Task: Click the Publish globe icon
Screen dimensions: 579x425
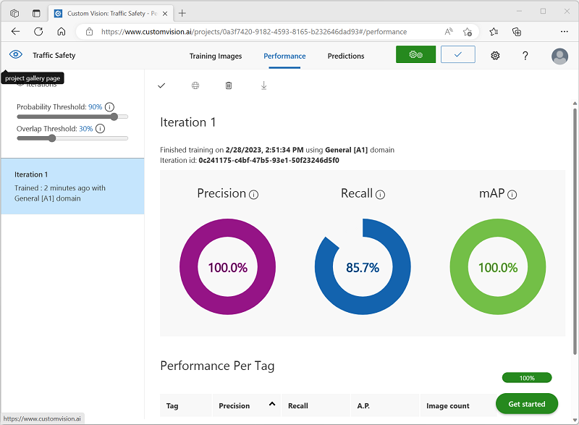Action: click(195, 85)
